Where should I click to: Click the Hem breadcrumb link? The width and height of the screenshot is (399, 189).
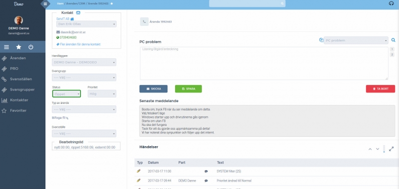tap(60, 3)
